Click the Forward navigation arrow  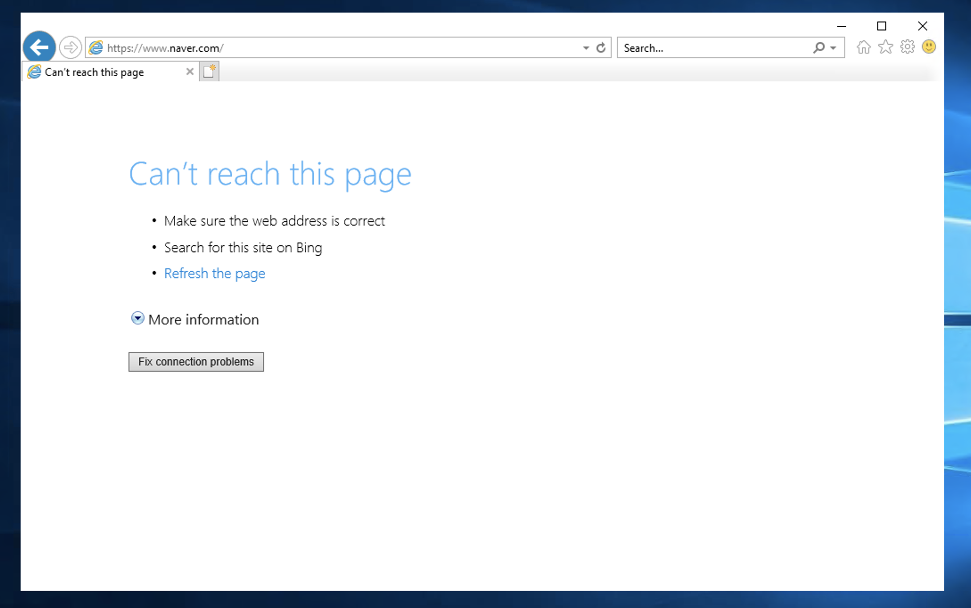[70, 47]
